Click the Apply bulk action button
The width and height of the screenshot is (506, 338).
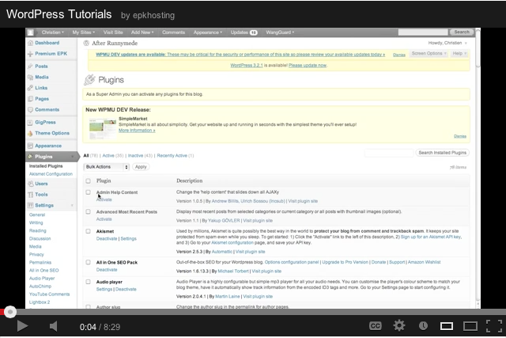click(141, 167)
